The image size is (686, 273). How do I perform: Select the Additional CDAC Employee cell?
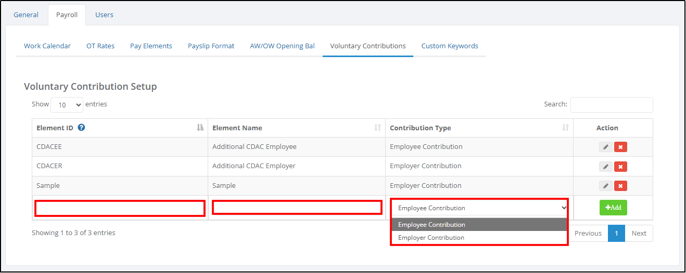pyautogui.click(x=297, y=147)
